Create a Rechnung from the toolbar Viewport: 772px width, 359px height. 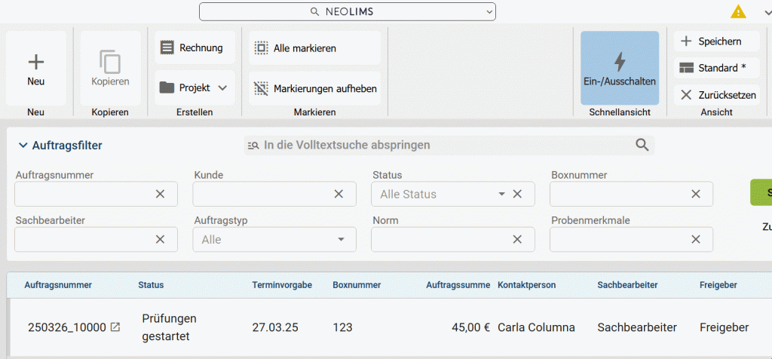point(194,48)
